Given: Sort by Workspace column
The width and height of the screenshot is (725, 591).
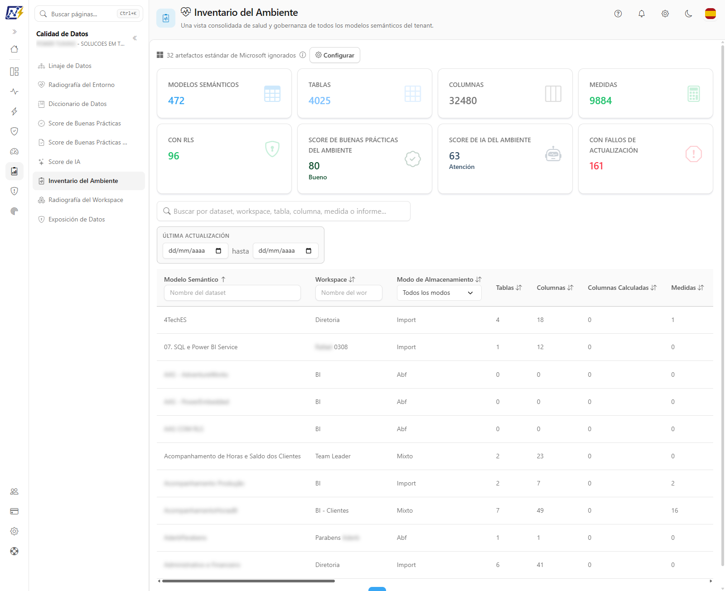Looking at the screenshot, I should [335, 279].
